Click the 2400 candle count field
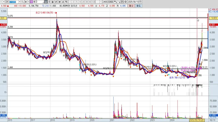The image size is (218, 122). 105,2
